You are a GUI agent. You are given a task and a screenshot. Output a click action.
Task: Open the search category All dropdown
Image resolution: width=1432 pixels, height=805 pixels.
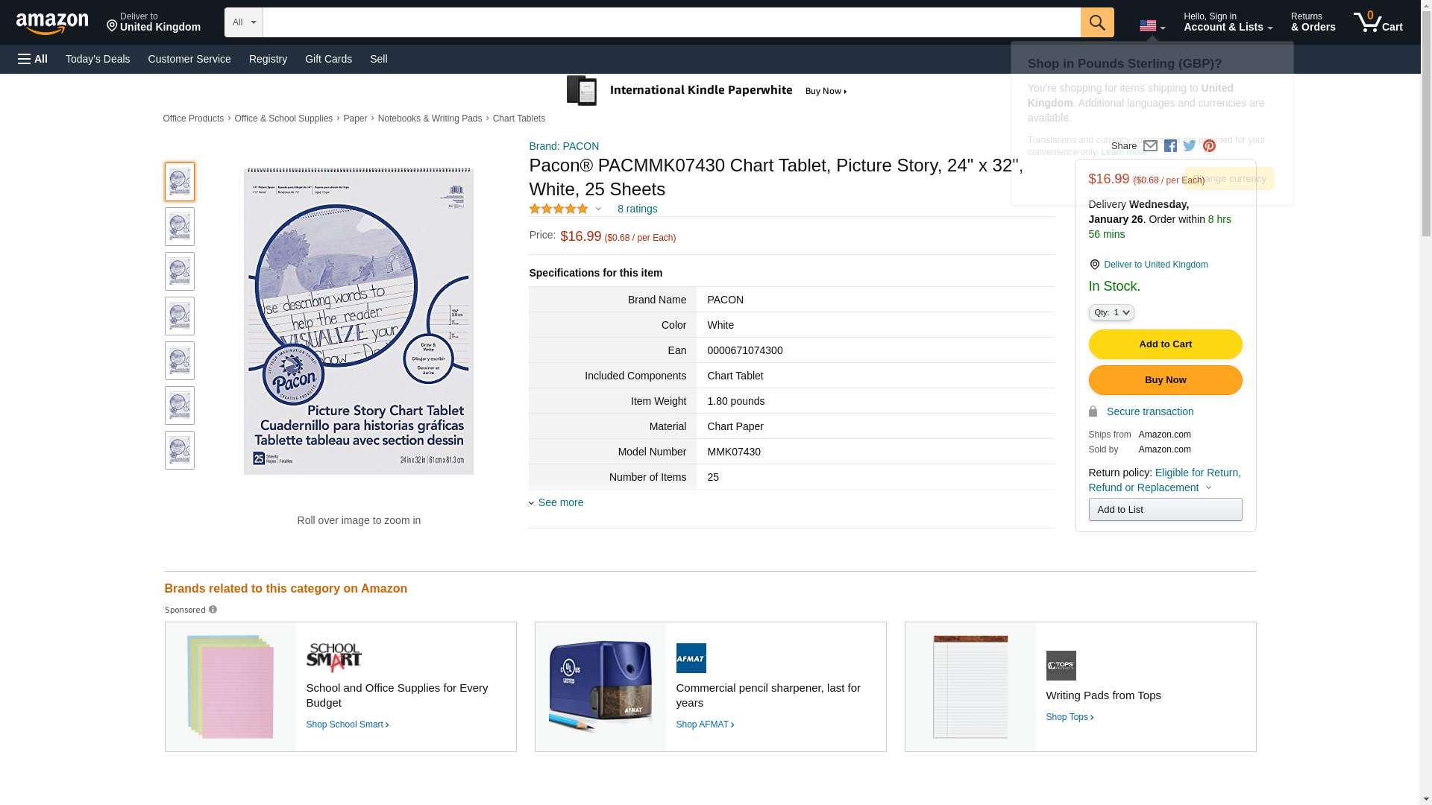tap(244, 22)
